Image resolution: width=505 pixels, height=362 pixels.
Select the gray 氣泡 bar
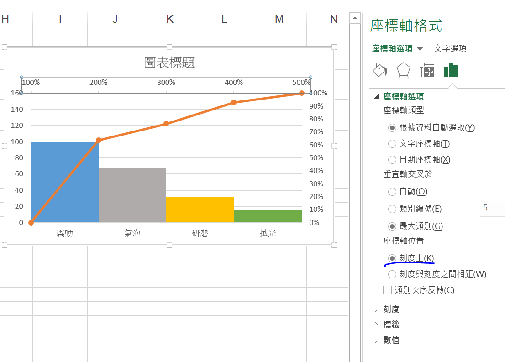[132, 195]
